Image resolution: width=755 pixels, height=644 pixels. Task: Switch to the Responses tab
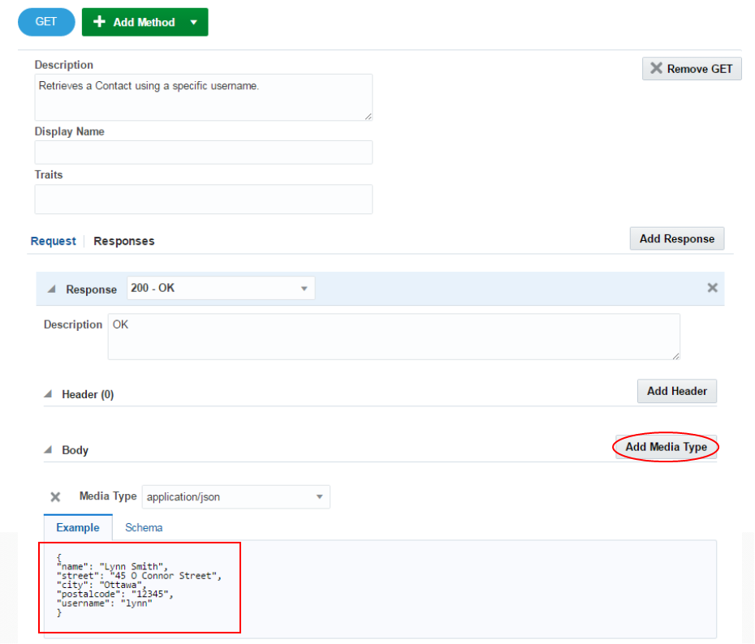point(123,241)
